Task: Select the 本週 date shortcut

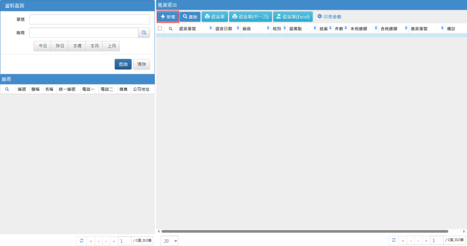Action: [77, 46]
